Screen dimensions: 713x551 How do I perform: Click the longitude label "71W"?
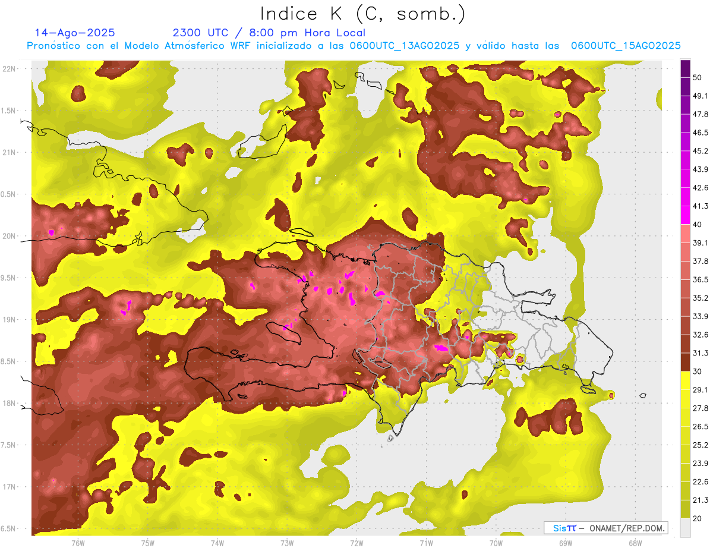[x=426, y=543]
